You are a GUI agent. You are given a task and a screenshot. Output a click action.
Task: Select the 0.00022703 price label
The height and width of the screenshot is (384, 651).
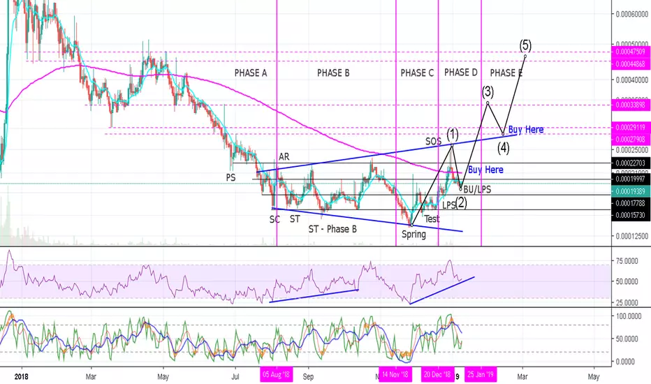tap(631, 163)
